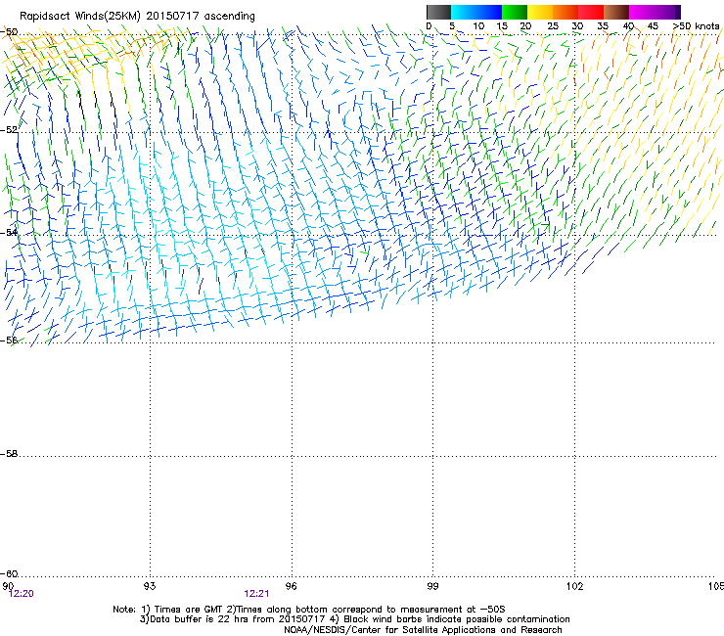724x636 pixels.
Task: Select the yellow 20-25 knots color band
Action: click(x=540, y=12)
